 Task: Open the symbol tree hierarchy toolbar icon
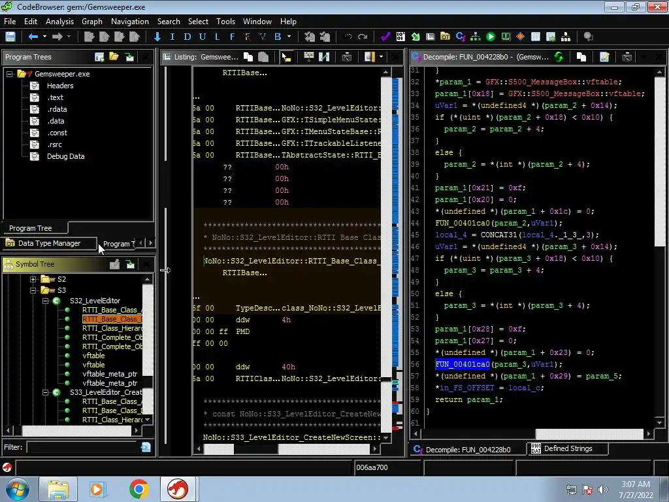tap(566, 37)
